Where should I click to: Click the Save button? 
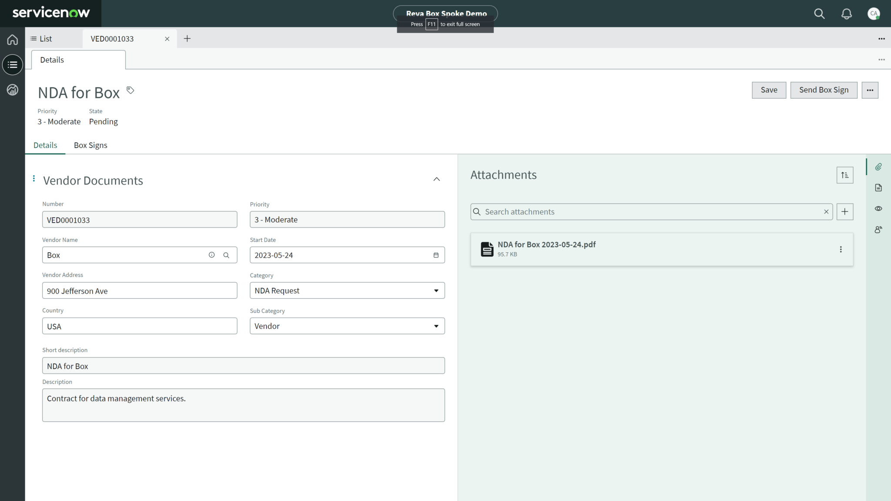769,90
